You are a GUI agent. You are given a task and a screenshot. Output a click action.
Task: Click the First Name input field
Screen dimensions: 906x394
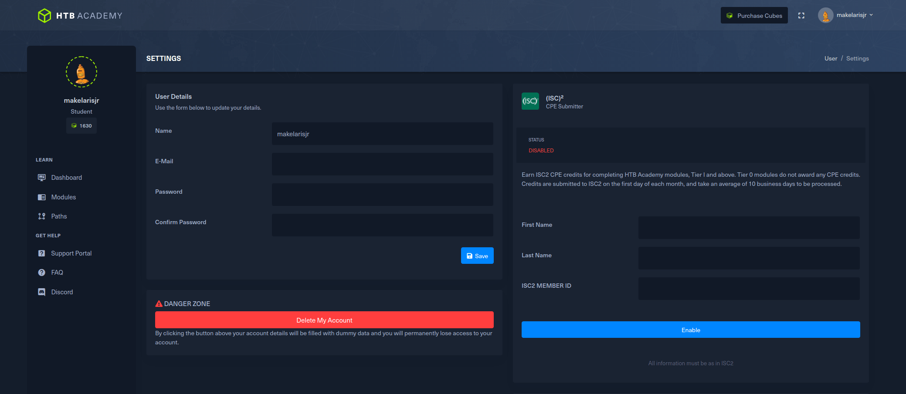(749, 228)
